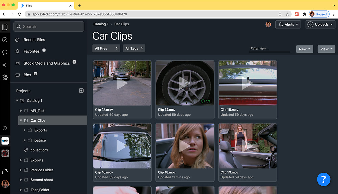This screenshot has width=338, height=194.
Task: Click the blue help question mark button
Action: click(323, 179)
